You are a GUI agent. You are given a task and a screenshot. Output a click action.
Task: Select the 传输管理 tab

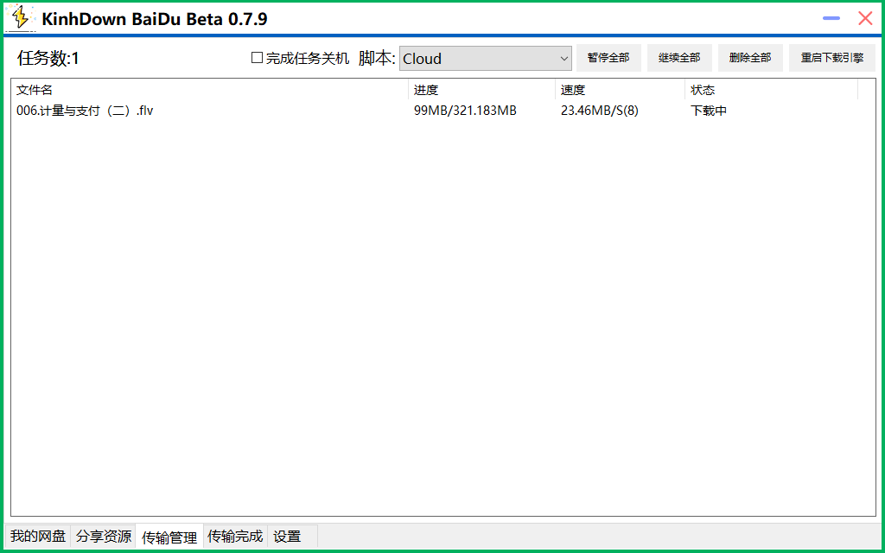pos(169,537)
